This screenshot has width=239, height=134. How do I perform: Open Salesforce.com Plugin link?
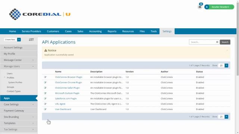coord(66,98)
